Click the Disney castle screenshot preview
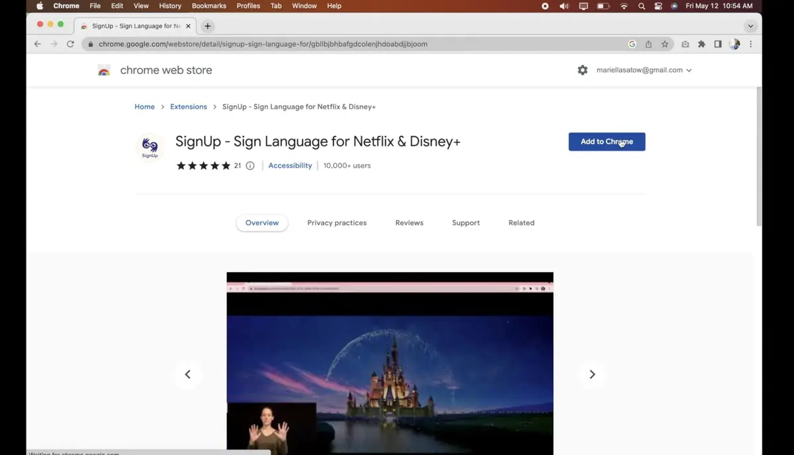The image size is (794, 455). 390,364
